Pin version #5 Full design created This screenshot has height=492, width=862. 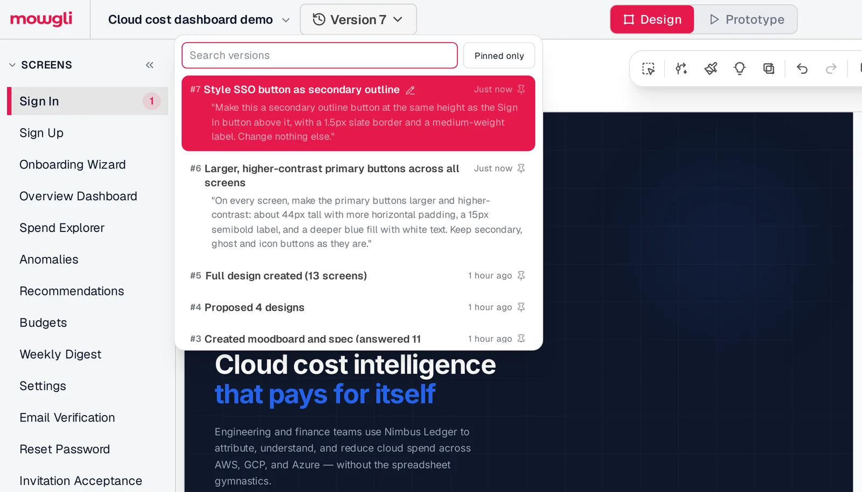[x=521, y=276]
